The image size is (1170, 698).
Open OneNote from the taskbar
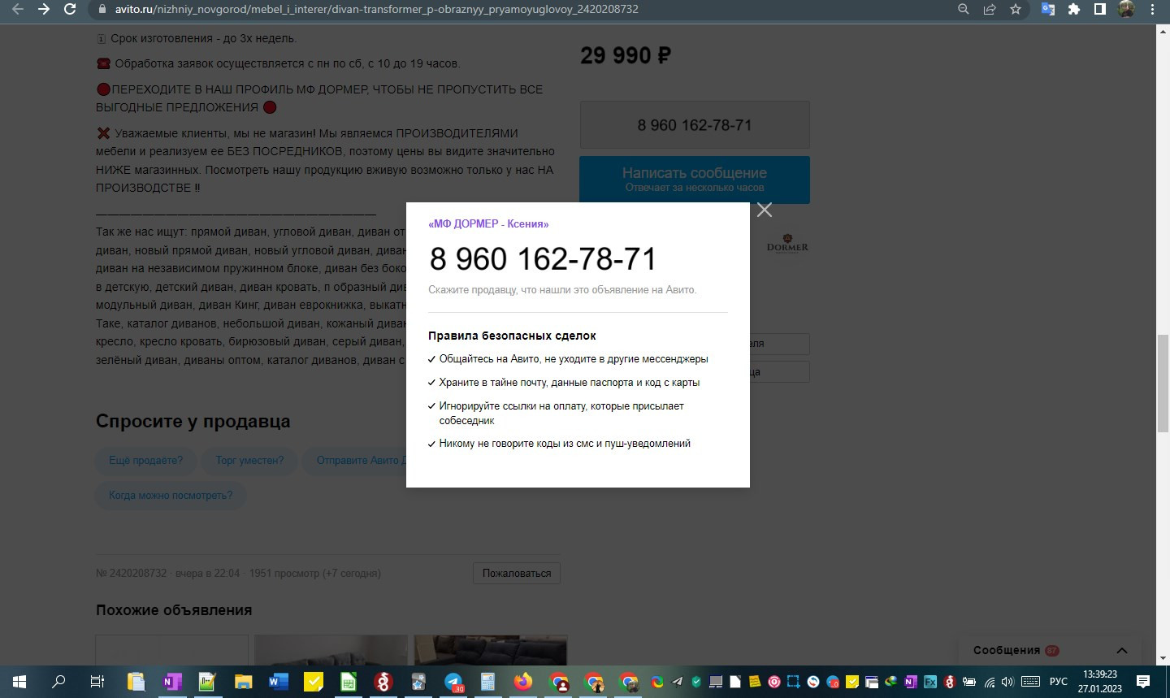pyautogui.click(x=171, y=682)
